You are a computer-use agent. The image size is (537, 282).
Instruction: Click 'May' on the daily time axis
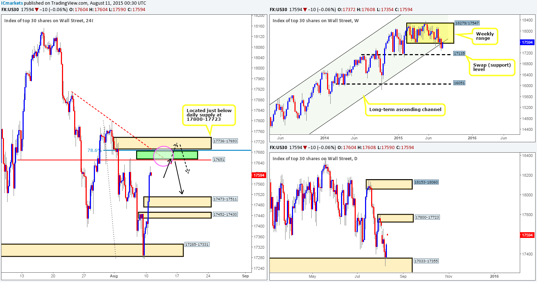click(313, 276)
